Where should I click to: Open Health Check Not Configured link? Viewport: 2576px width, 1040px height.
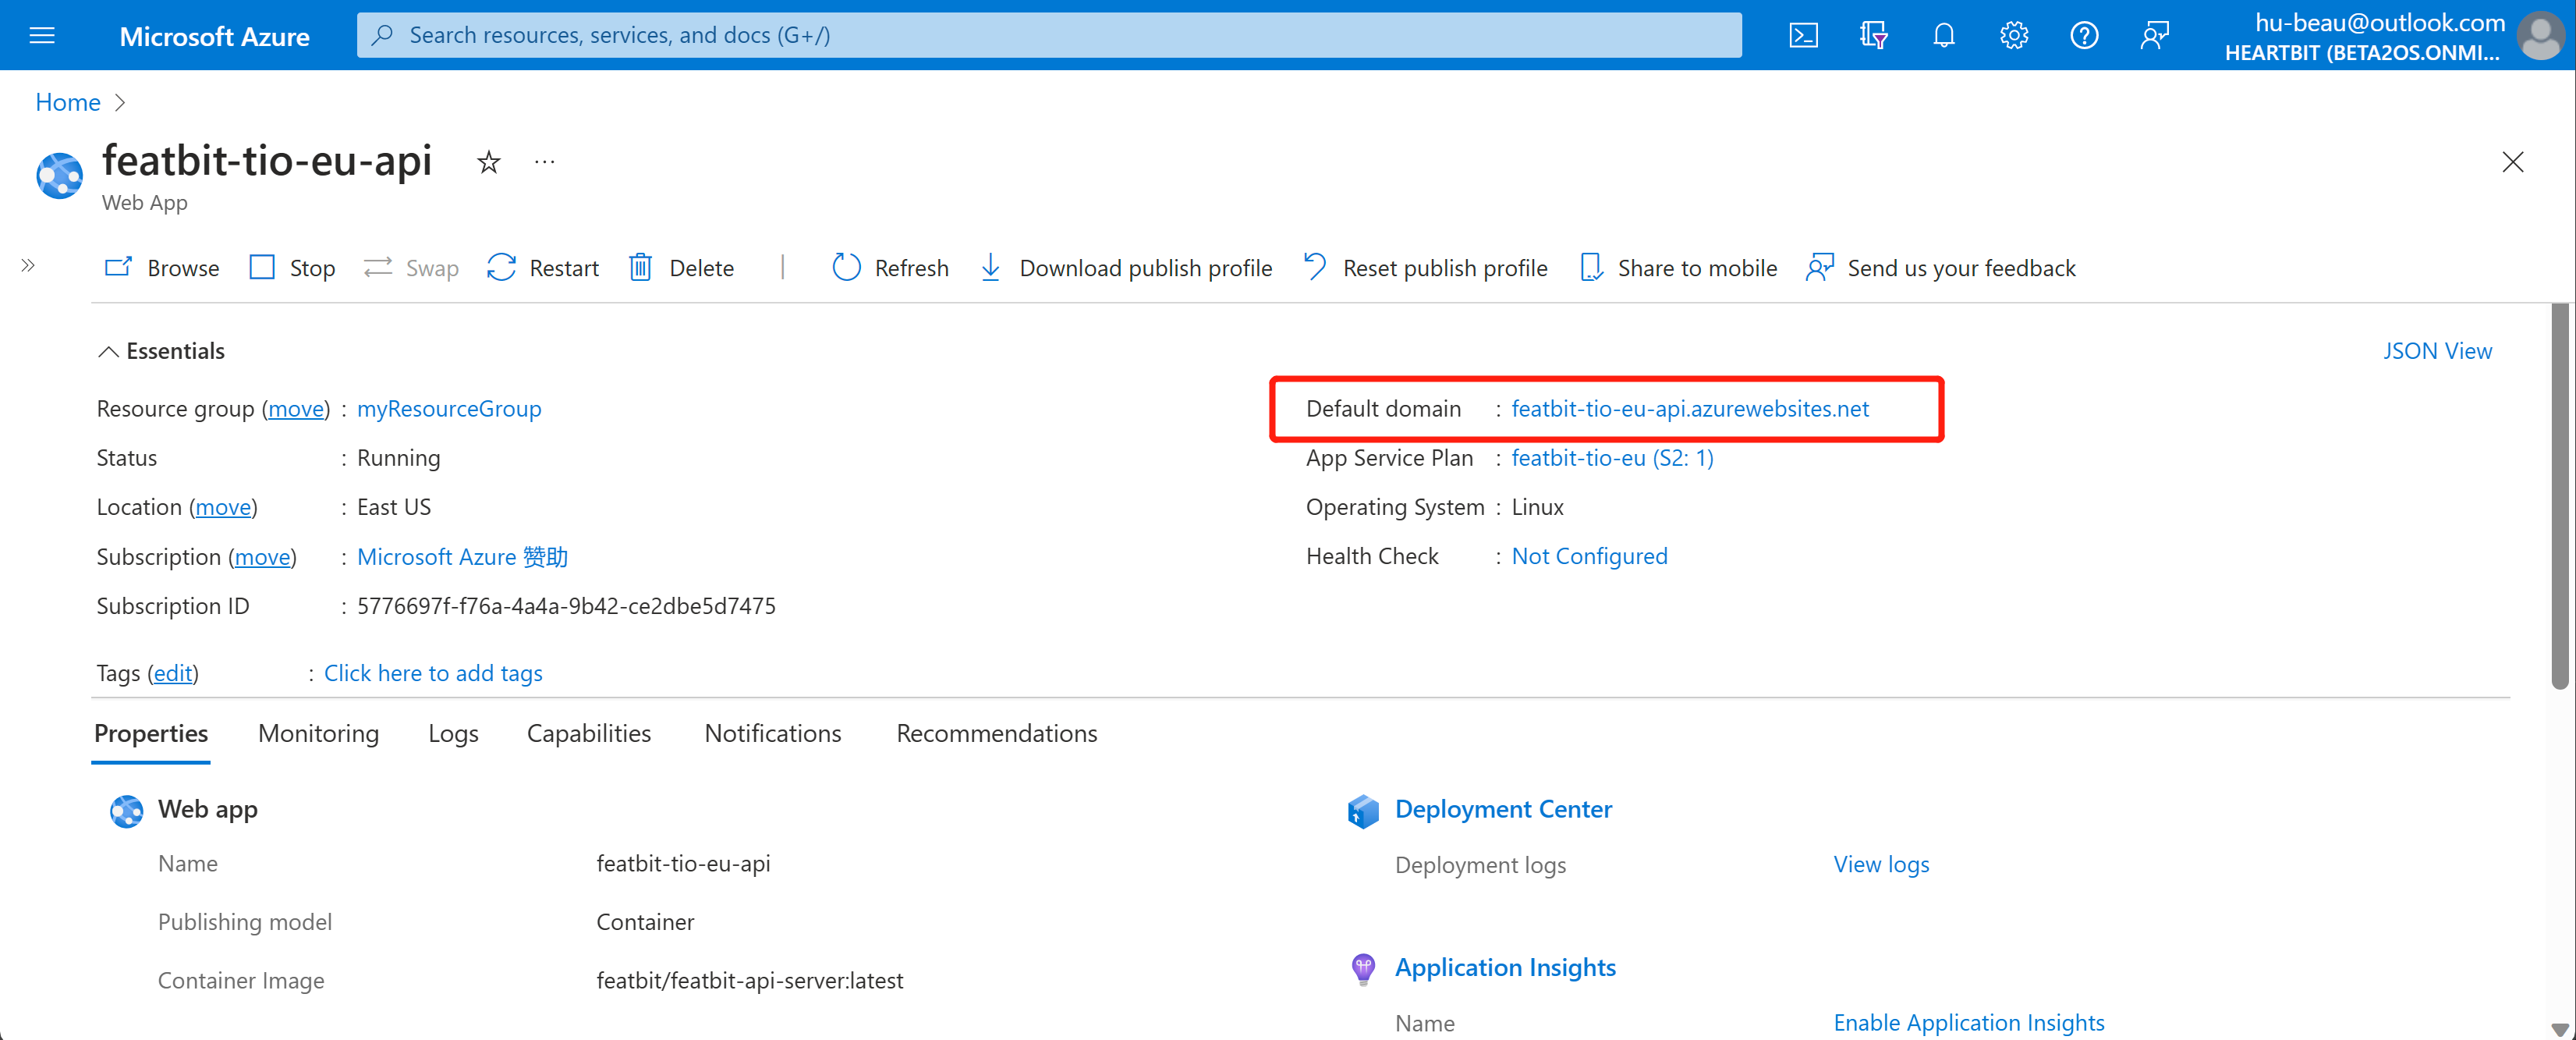click(x=1589, y=556)
